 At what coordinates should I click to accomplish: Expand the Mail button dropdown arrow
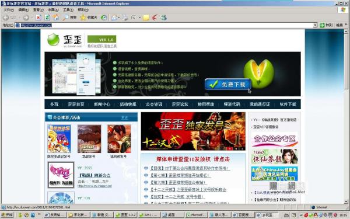(119, 18)
